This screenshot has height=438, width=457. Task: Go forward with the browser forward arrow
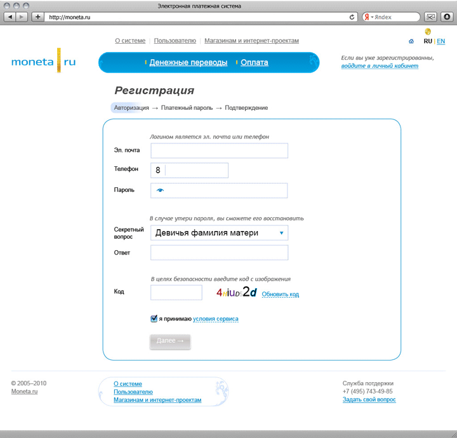(22, 17)
